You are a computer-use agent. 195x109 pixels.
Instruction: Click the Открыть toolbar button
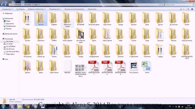pyautogui.click(x=20, y=9)
